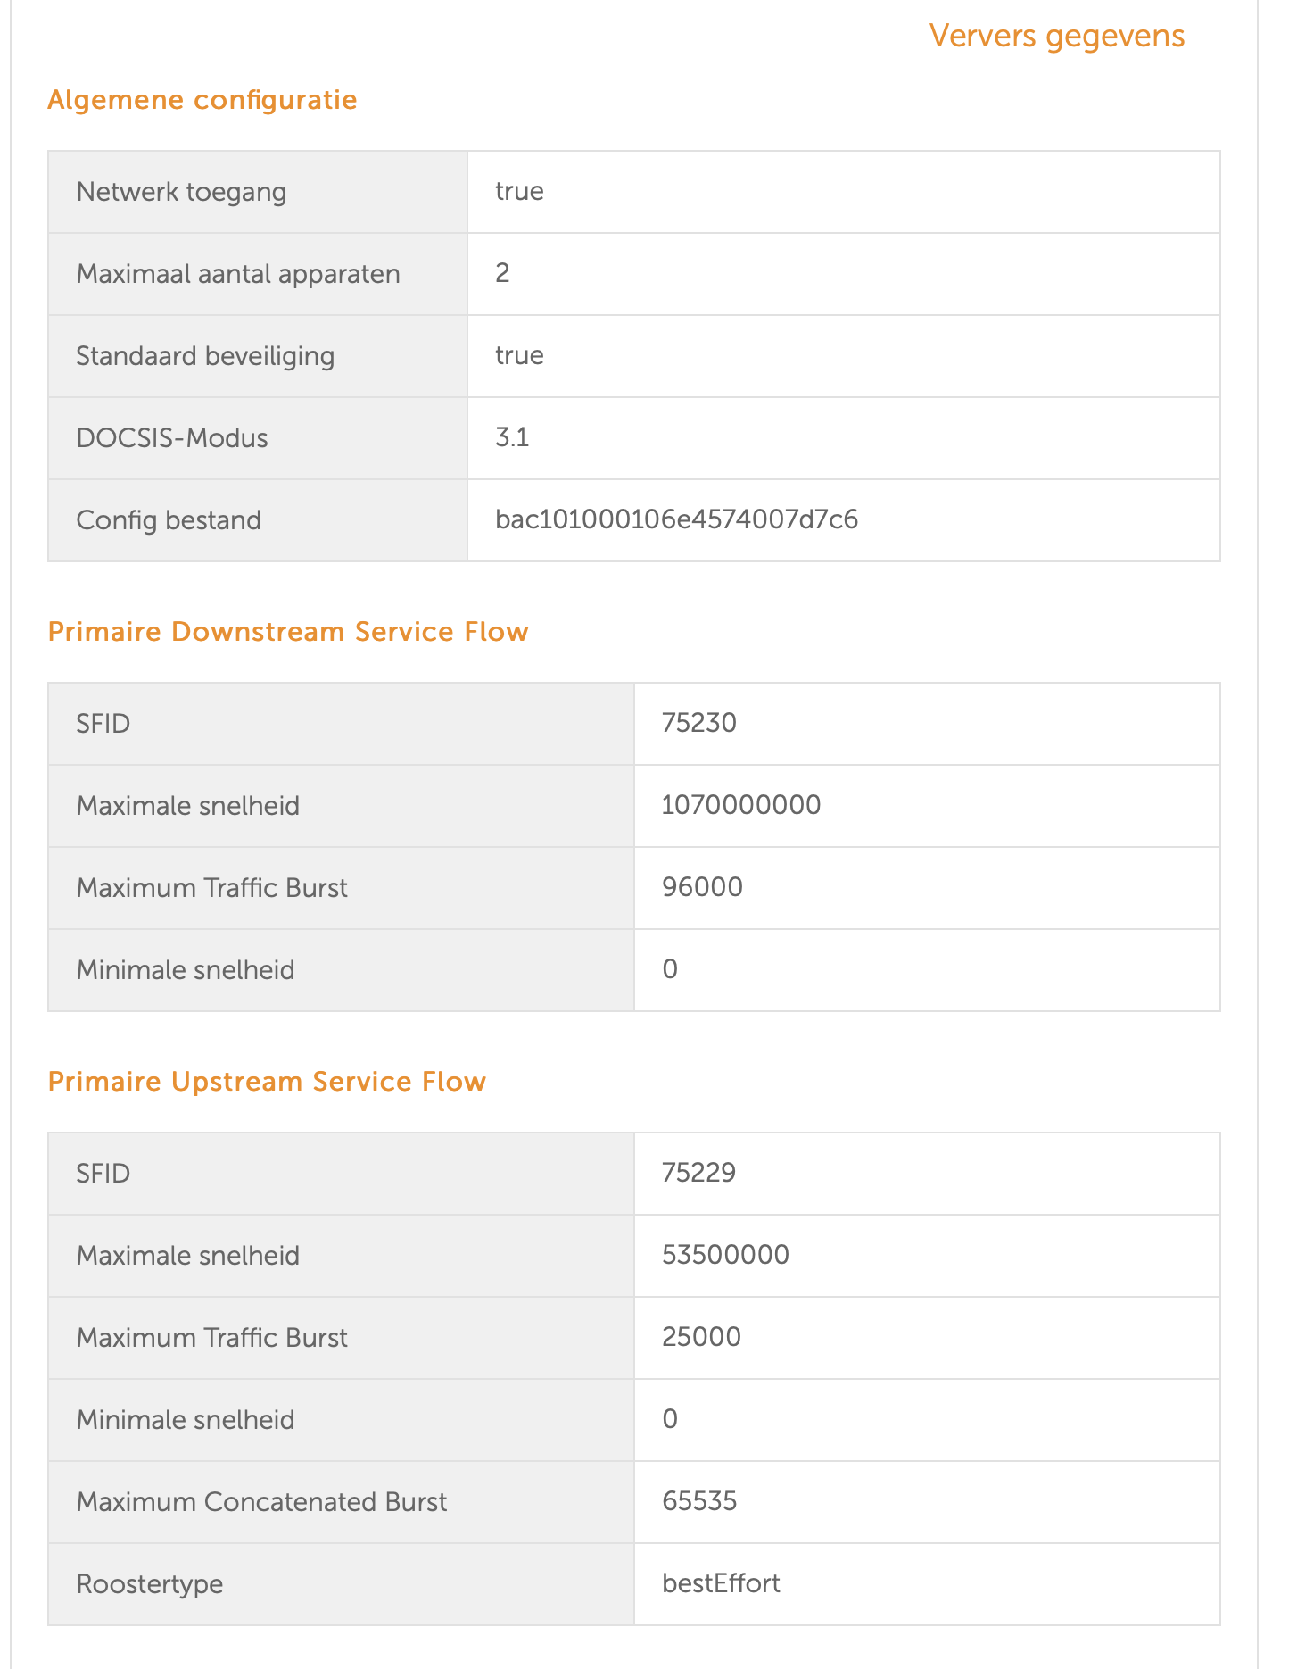Click the downstream Maximum Traffic Burst value 96000
Viewport: 1297px width, 1669px height.
point(702,887)
